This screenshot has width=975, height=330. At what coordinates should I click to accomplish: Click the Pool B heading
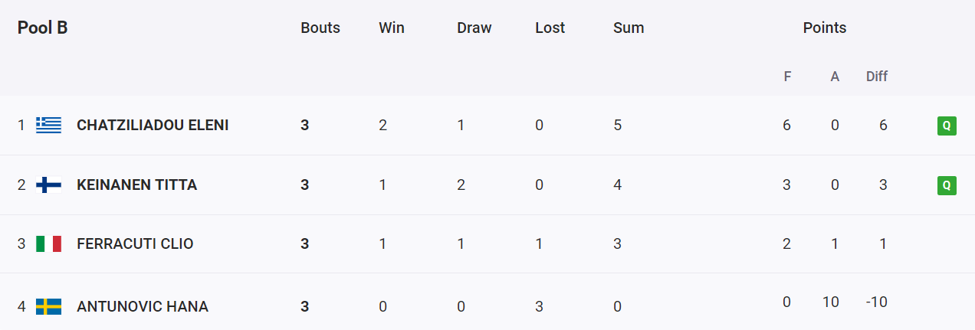click(x=43, y=28)
